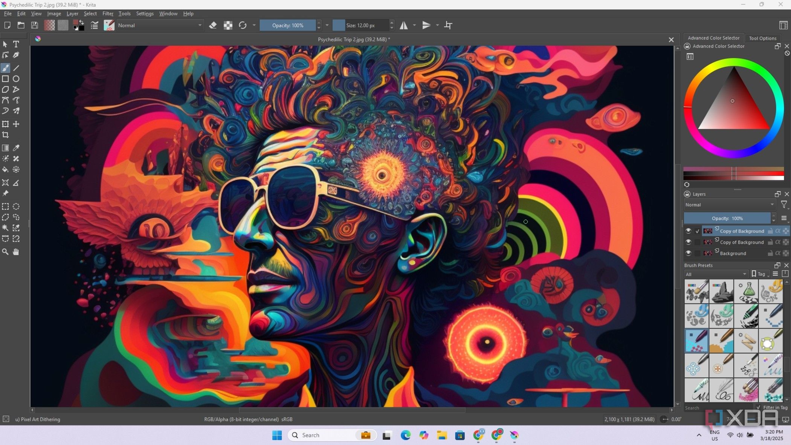Open File Explorer from the taskbar

[x=442, y=435]
